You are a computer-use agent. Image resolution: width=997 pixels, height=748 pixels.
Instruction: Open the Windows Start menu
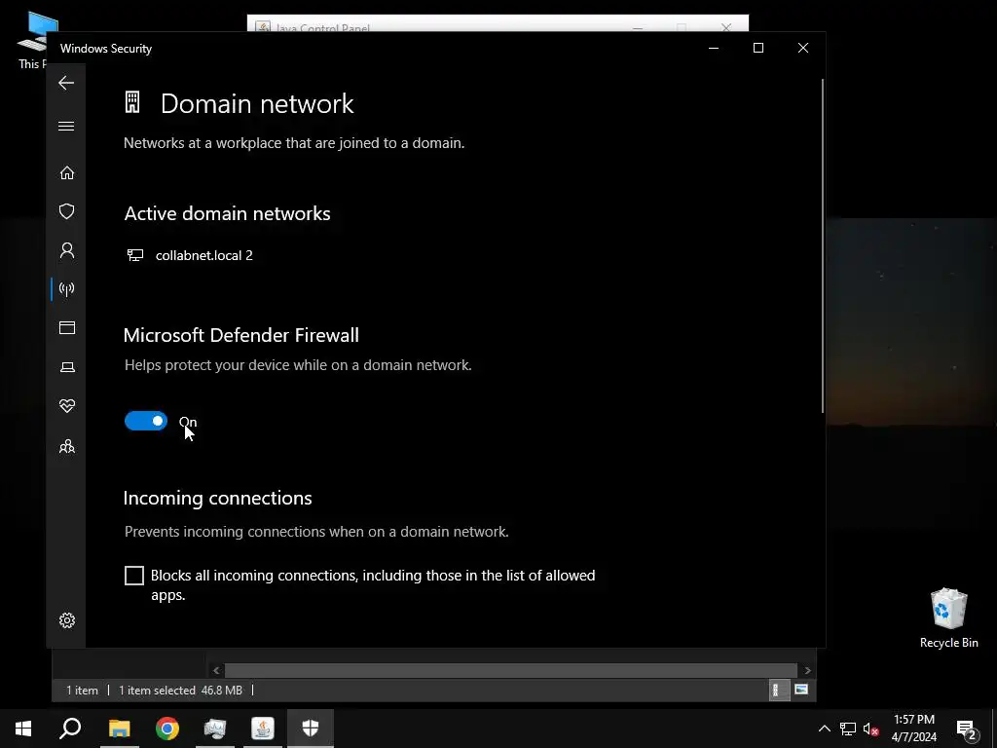[x=23, y=729]
